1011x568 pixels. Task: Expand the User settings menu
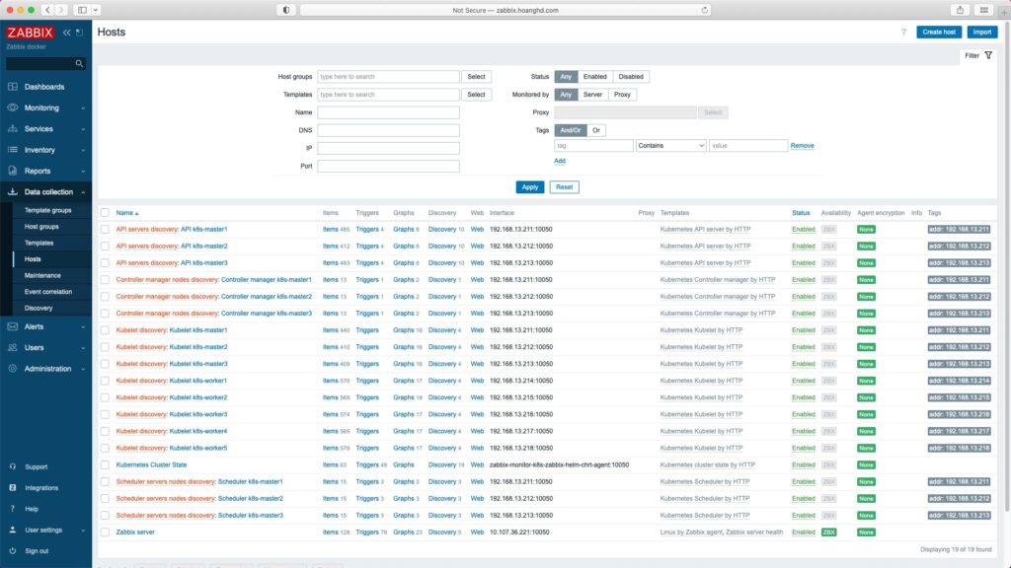tap(83, 531)
